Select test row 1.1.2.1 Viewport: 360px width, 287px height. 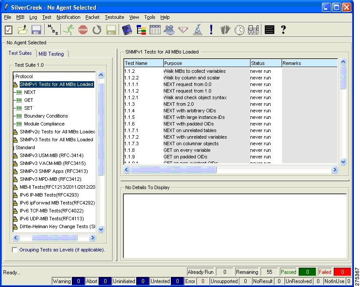tap(230, 97)
